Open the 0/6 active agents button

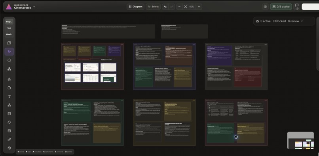coord(281,7)
